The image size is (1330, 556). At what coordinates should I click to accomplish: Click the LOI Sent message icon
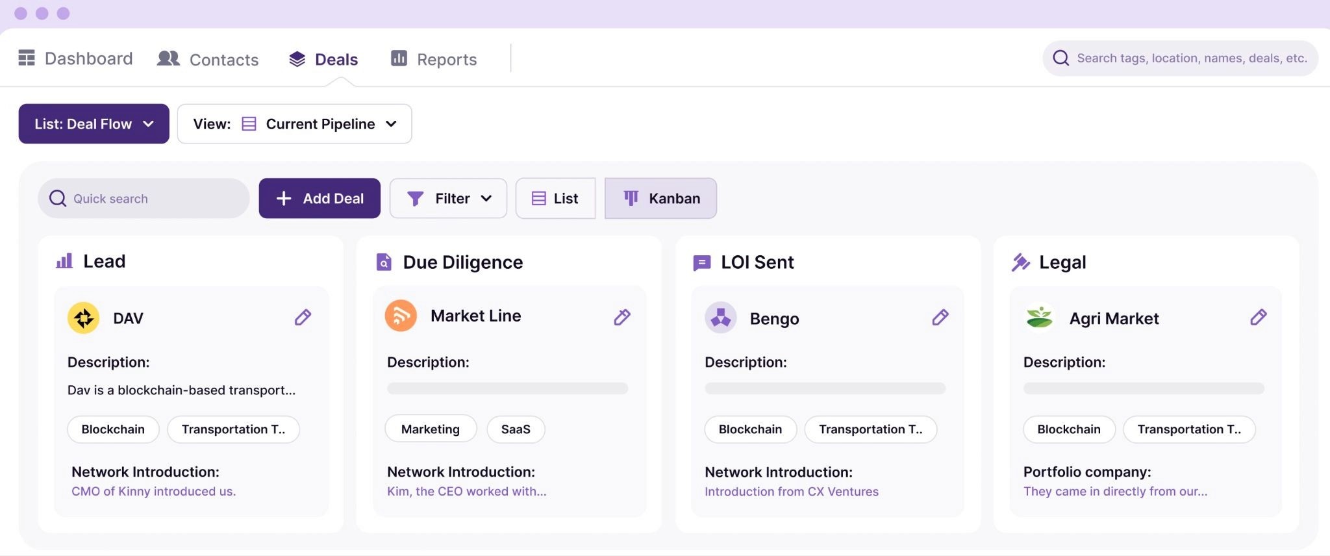701,262
